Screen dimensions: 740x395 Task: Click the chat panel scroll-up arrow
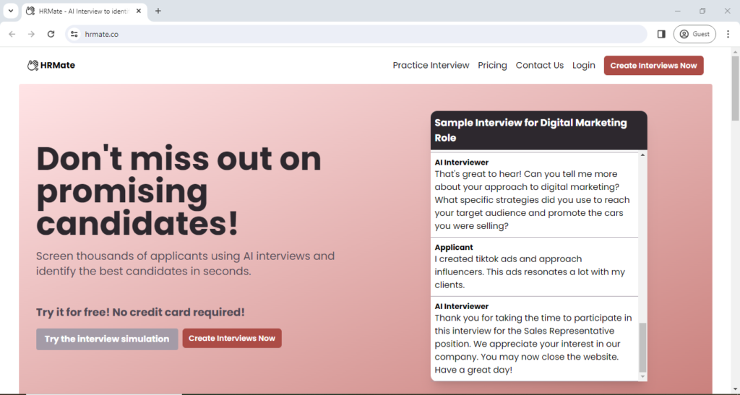pos(642,155)
